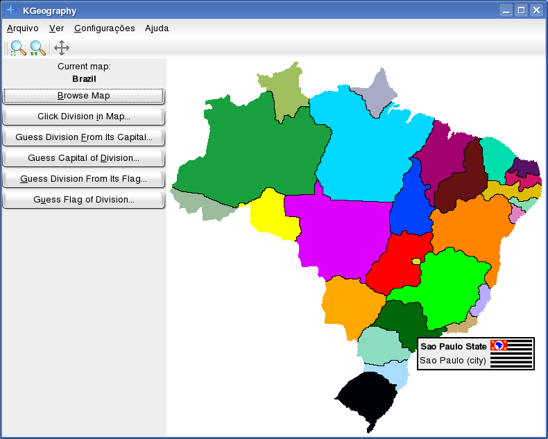Maximize the KGeography window
The height and width of the screenshot is (439, 548).
coord(521,10)
